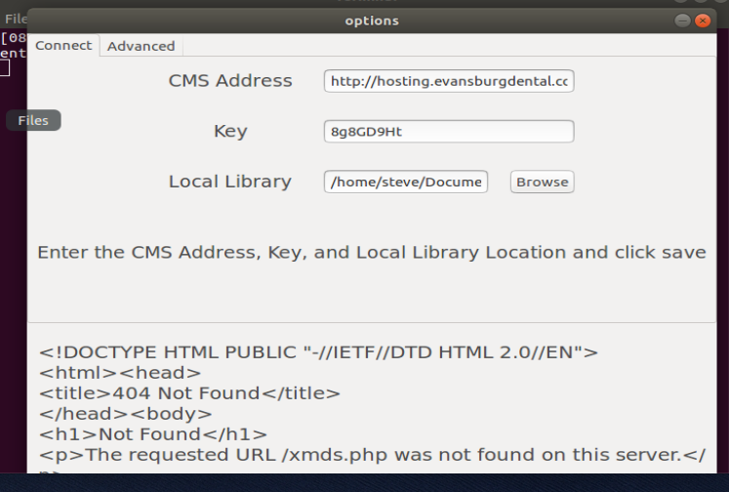This screenshot has height=492, width=729.
Task: Click the h1 Not Found line
Action: click(x=153, y=434)
